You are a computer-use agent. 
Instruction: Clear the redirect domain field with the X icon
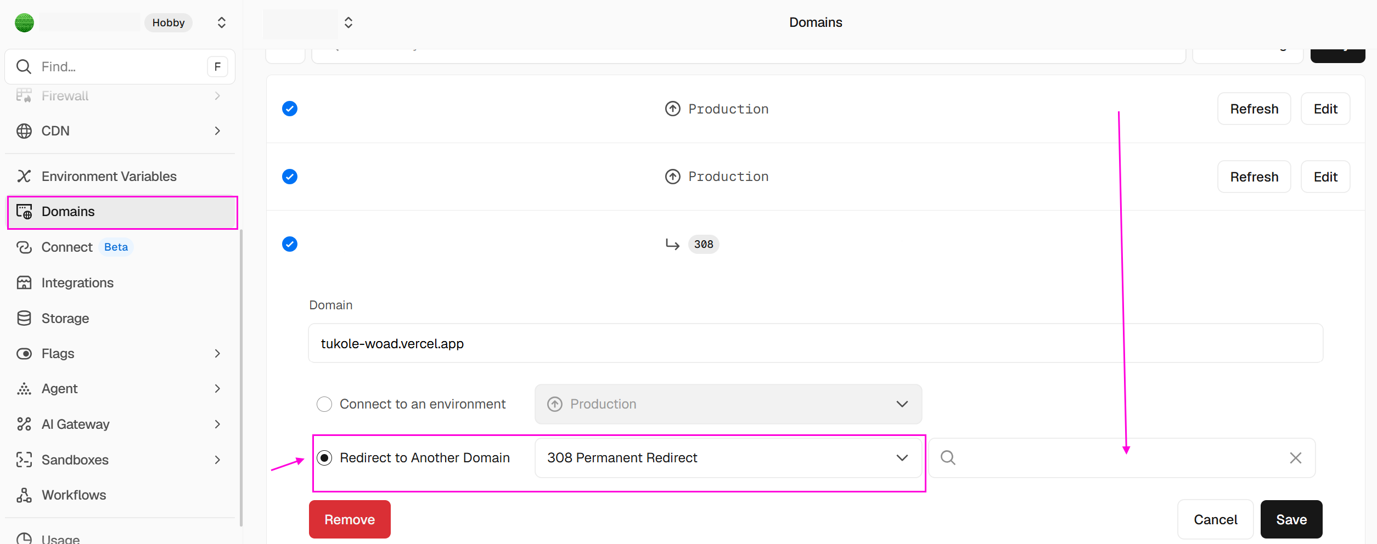point(1295,457)
